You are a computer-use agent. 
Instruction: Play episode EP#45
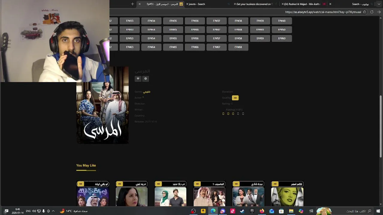pos(173,30)
